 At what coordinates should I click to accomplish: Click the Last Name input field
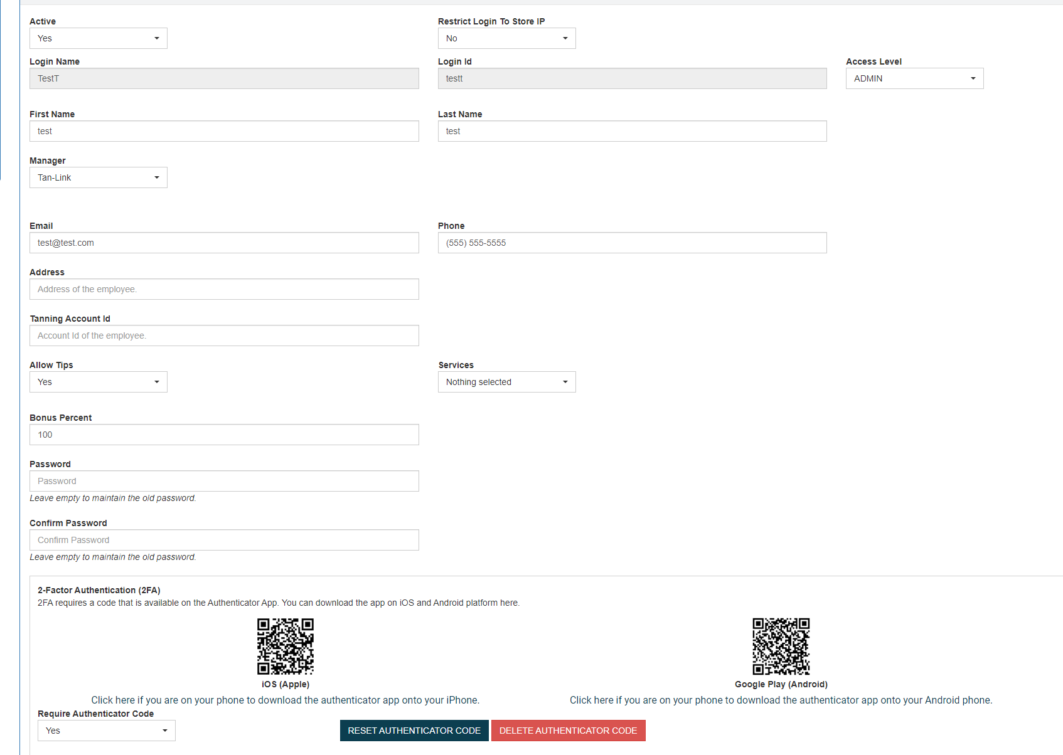[x=633, y=131]
